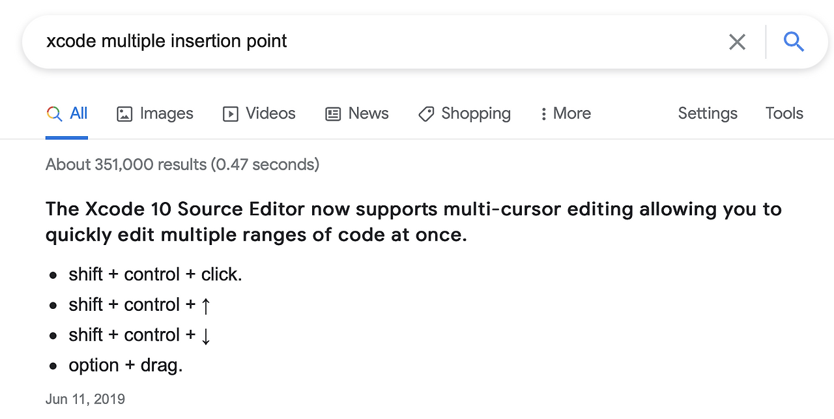Click the Jun 11, 2019 date link
Viewport: 834px width, 419px height.
click(85, 398)
